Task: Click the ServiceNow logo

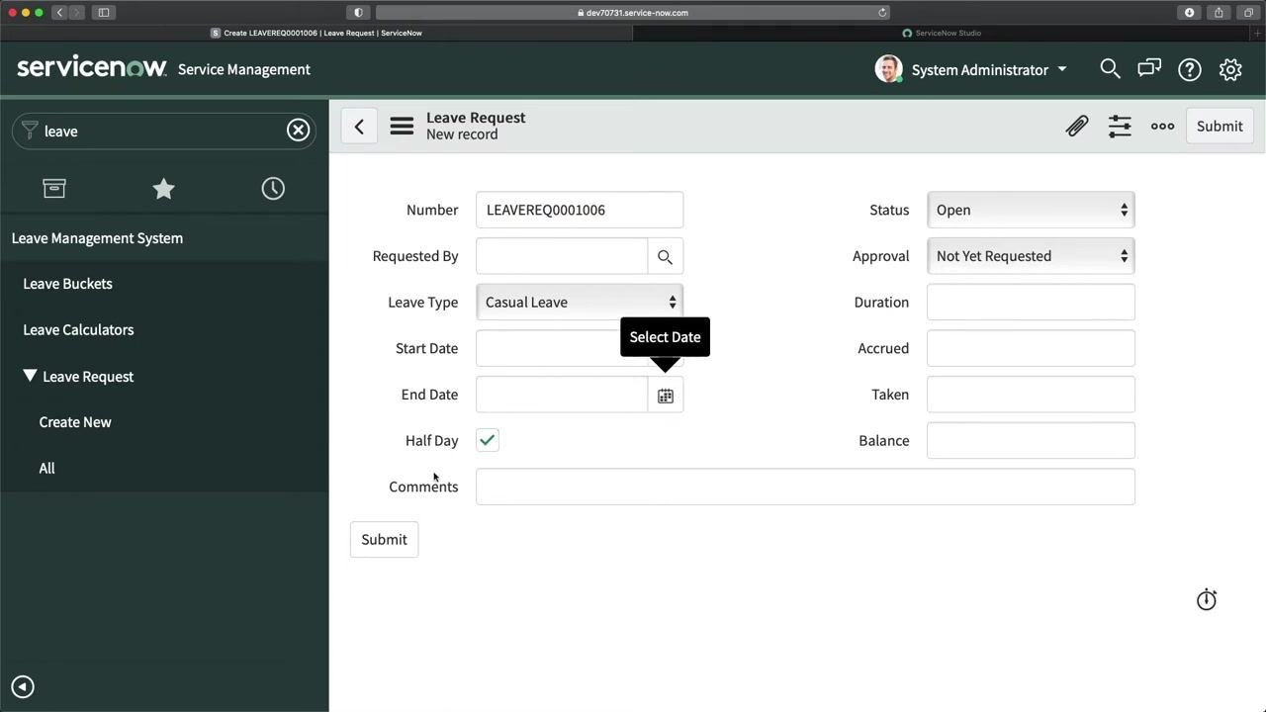Action: [x=92, y=67]
